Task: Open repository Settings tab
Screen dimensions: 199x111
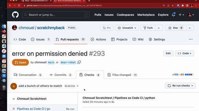Action: (157, 39)
